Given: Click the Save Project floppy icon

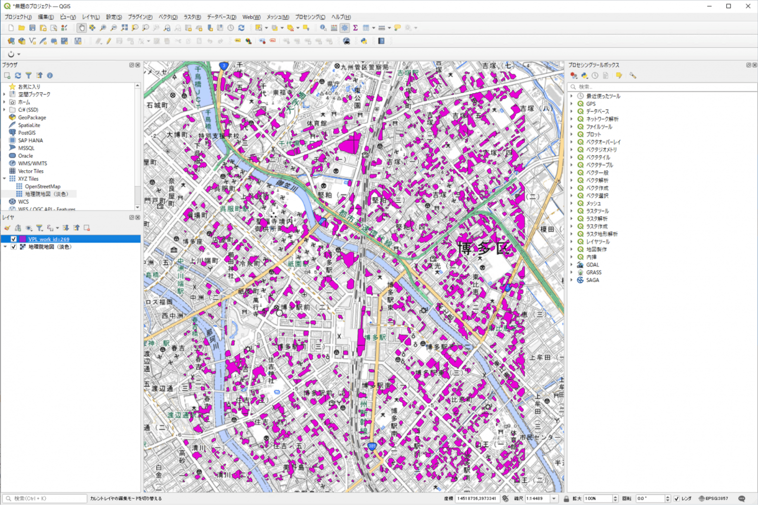Looking at the screenshot, I should 33,28.
